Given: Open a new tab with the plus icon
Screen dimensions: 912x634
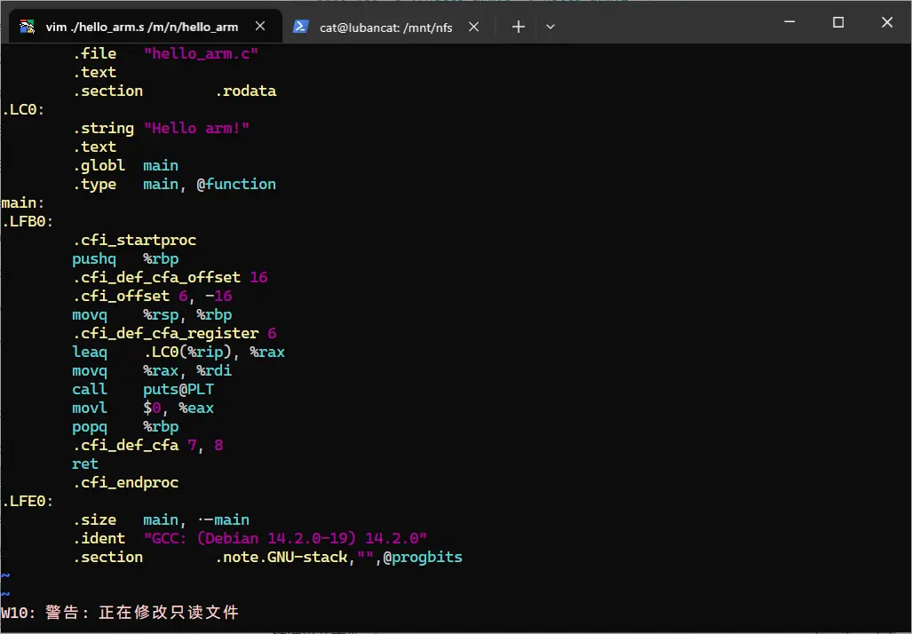Looking at the screenshot, I should (x=518, y=27).
